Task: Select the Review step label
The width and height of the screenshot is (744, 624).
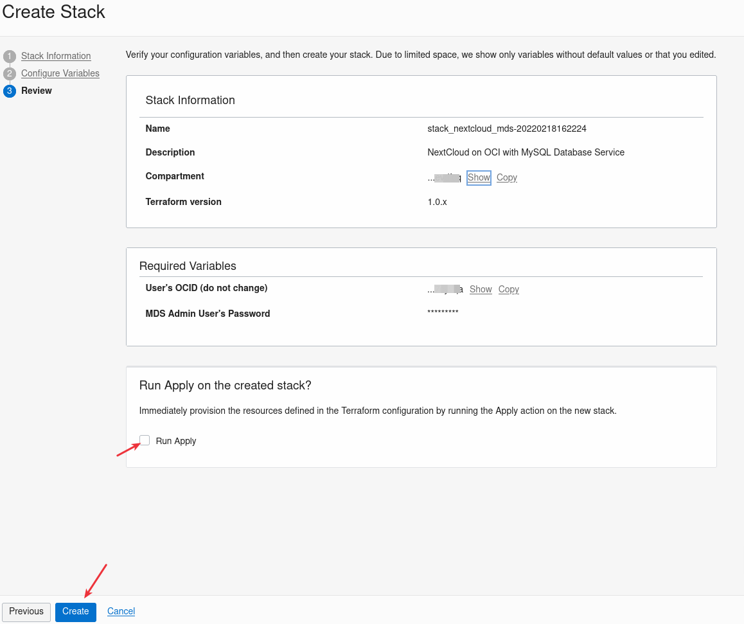Action: pos(37,91)
